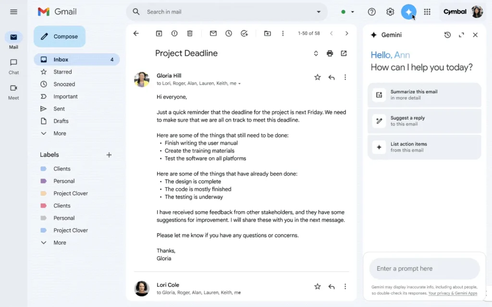The width and height of the screenshot is (492, 307).
Task: Open search options dropdown in the search bar
Action: click(318, 12)
